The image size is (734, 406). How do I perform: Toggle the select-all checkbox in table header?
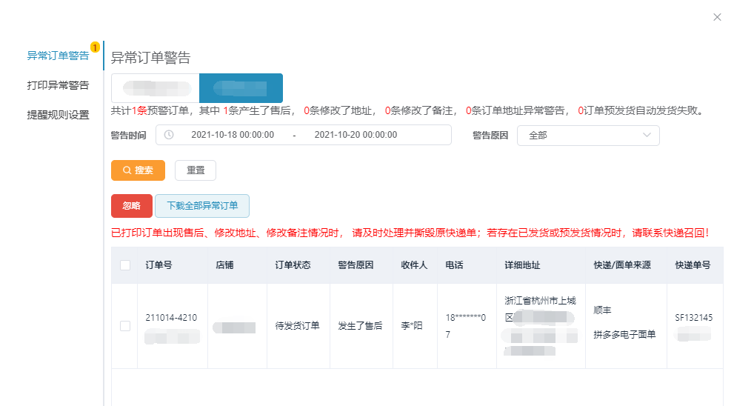pos(125,265)
